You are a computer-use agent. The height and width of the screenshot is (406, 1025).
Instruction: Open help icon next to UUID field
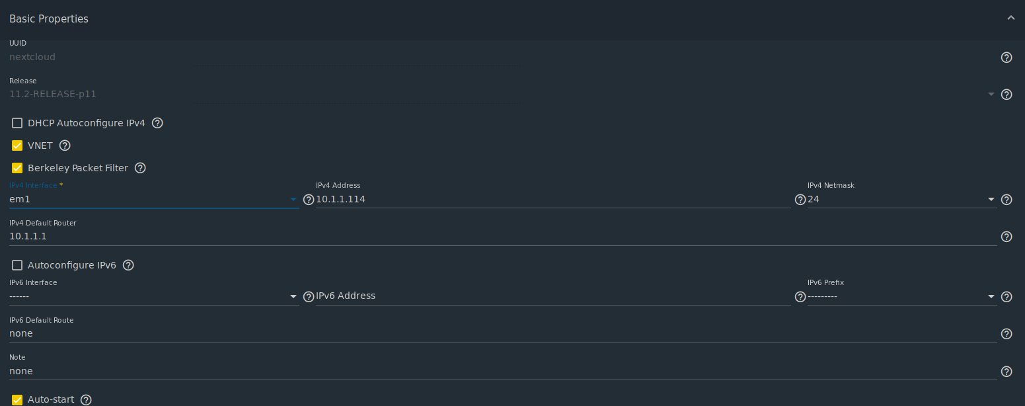pyautogui.click(x=1006, y=58)
